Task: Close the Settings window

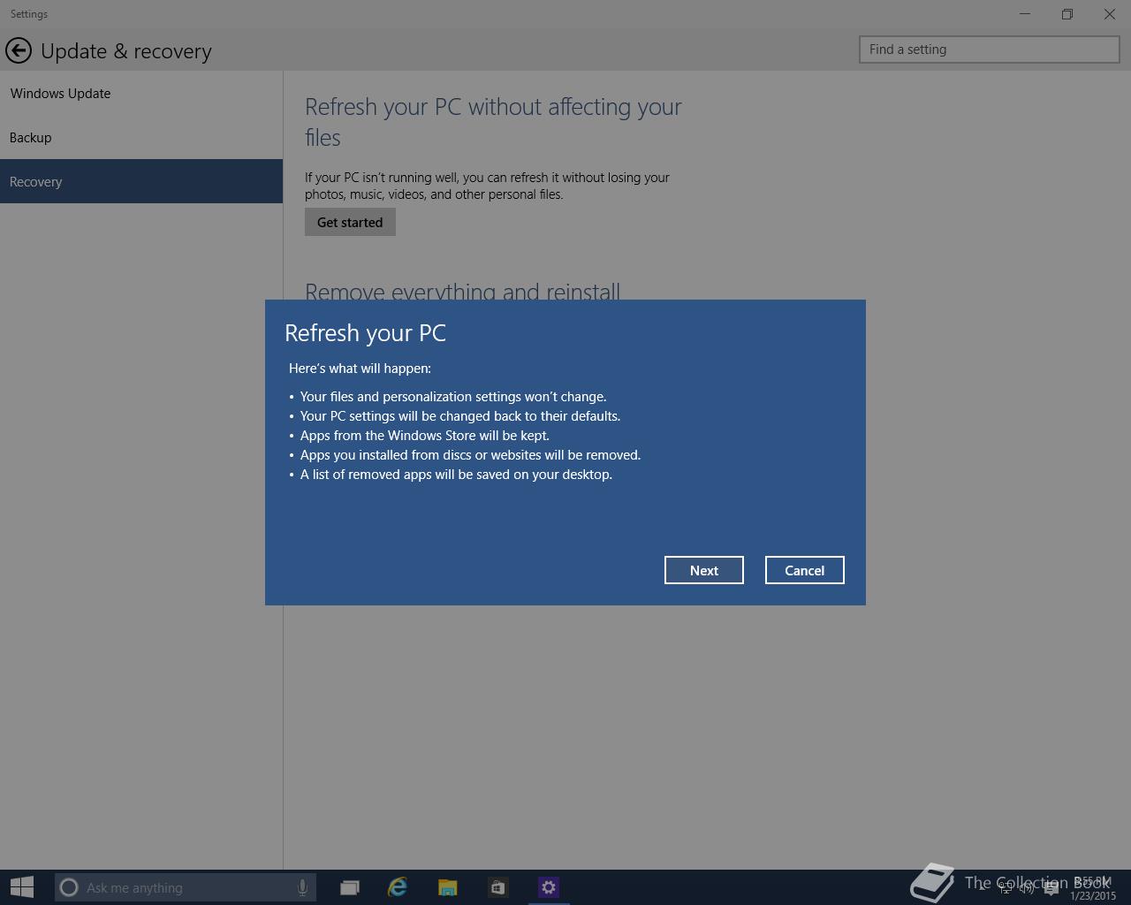Action: coord(1110,14)
